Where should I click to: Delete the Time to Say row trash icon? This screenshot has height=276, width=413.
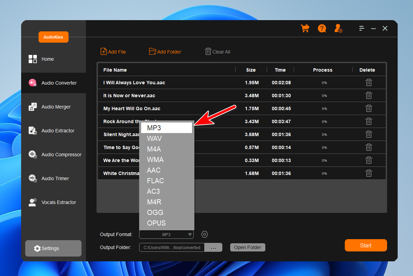pos(369,147)
